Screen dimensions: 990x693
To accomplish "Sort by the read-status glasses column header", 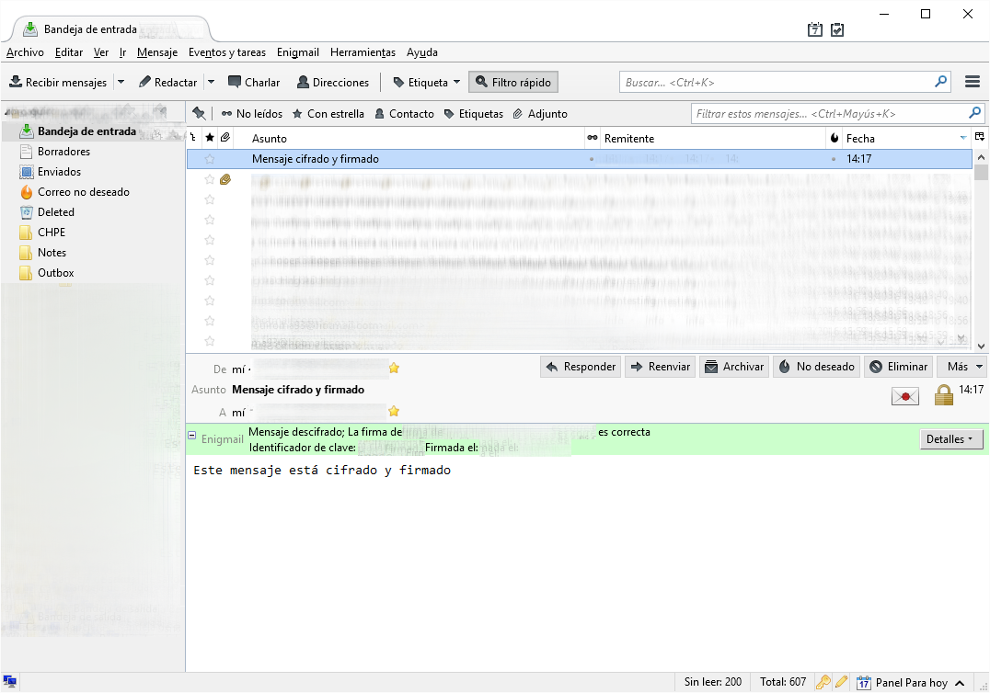I will coord(593,138).
